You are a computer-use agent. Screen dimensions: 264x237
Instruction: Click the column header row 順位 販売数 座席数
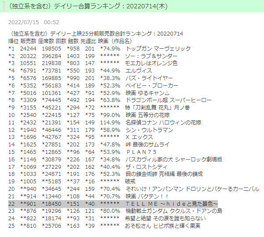click(70, 41)
